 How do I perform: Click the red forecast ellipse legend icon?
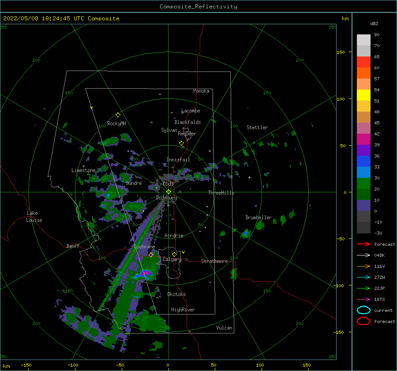(363, 321)
